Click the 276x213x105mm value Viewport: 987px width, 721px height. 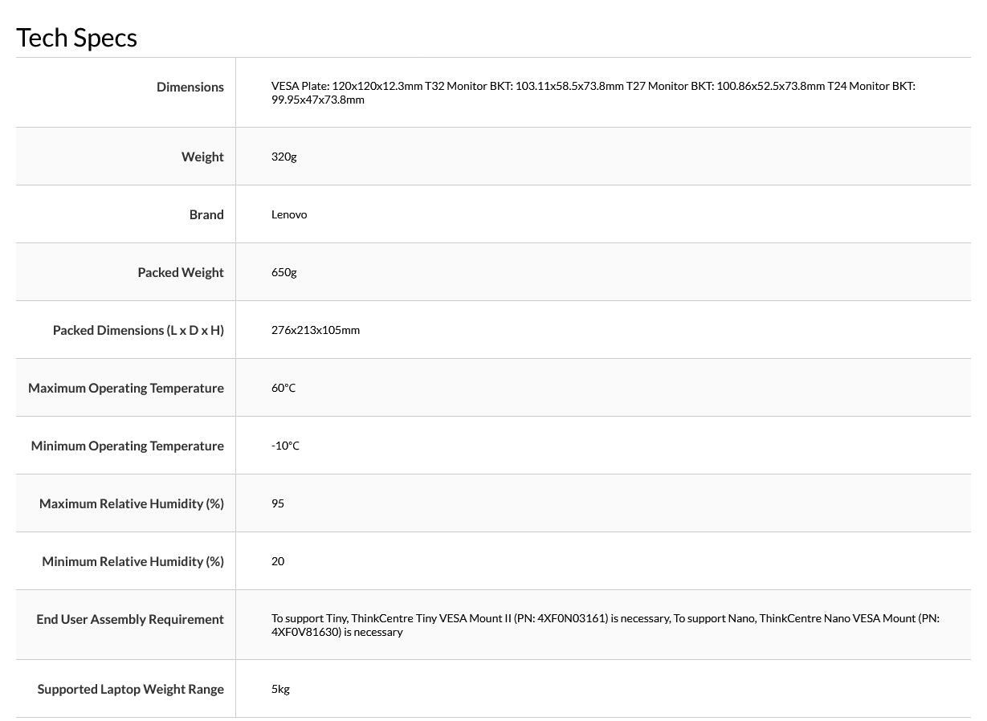tap(316, 330)
